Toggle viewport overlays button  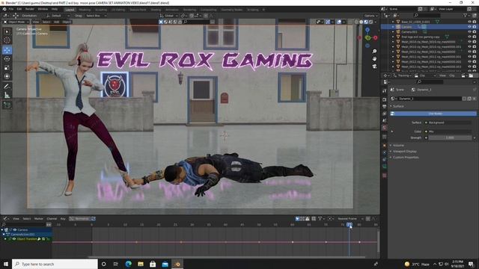click(339, 22)
